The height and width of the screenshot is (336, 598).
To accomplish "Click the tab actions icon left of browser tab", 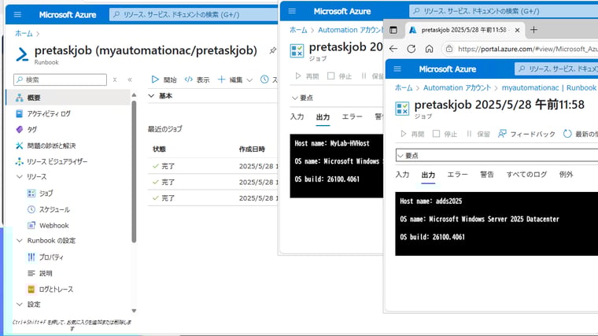I will [393, 30].
